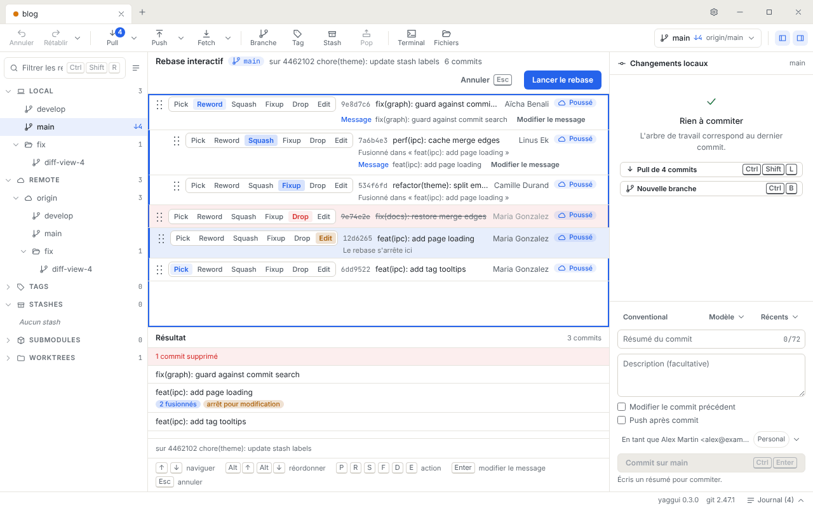
Task: Click Lancer le rebase button
Action: 563,80
